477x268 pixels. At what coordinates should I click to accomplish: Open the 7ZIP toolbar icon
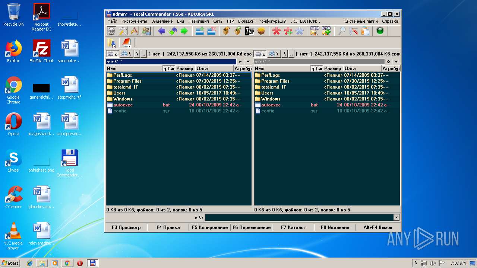(x=250, y=31)
